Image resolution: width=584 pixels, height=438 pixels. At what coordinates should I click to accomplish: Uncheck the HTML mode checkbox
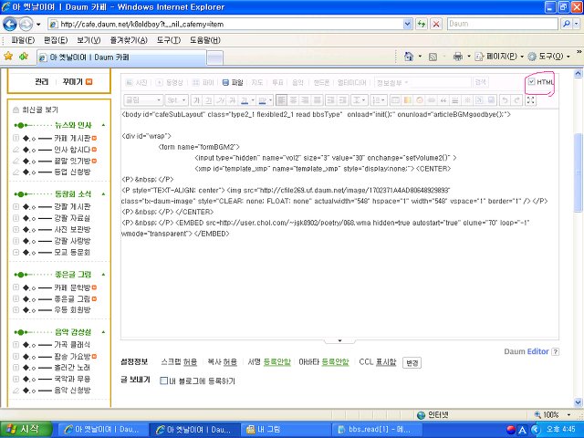click(531, 81)
